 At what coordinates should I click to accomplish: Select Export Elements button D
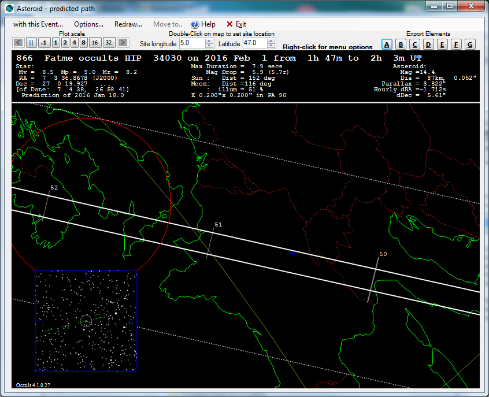click(428, 44)
